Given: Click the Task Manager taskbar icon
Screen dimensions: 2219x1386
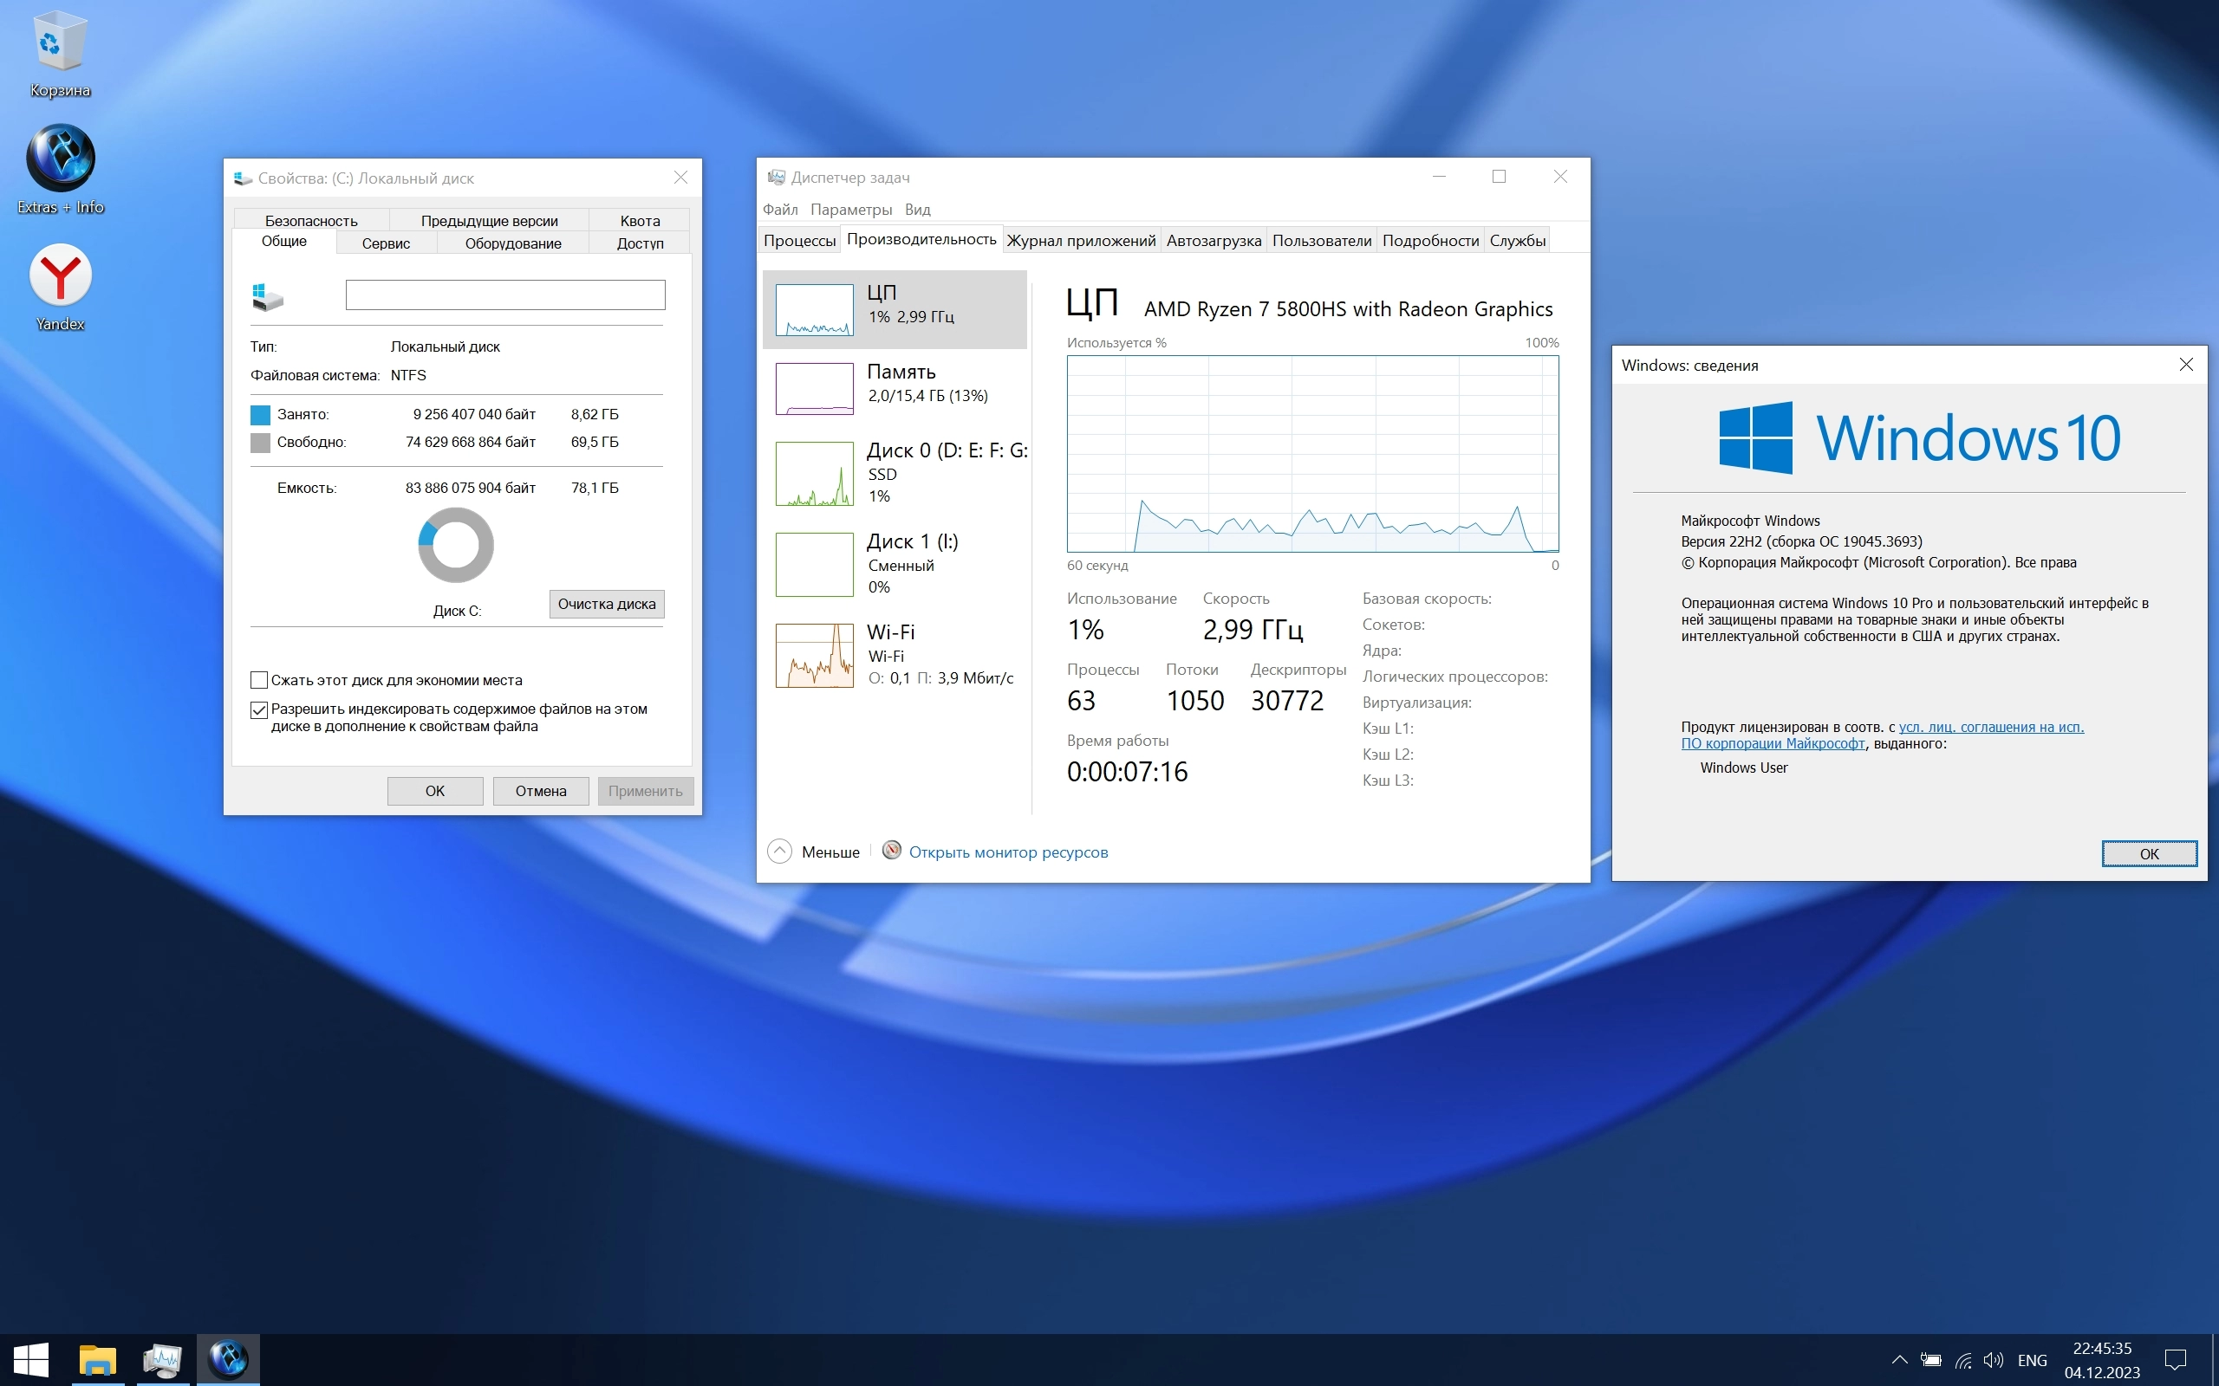Looking at the screenshot, I should [x=162, y=1359].
